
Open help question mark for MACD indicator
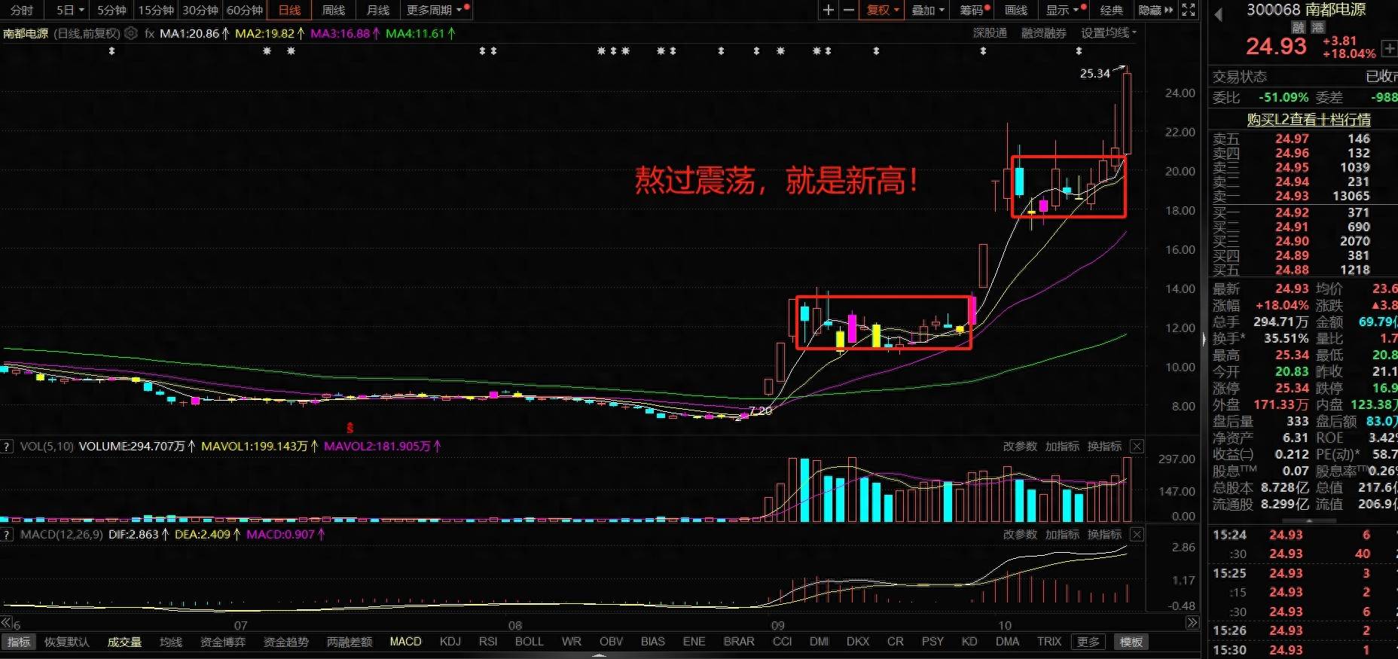(7, 534)
